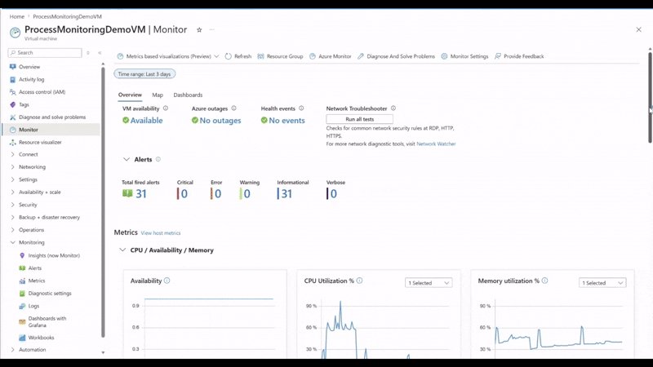Open Memory utilization 1 Selected dropdown
Image resolution: width=653 pixels, height=367 pixels.
click(x=602, y=283)
